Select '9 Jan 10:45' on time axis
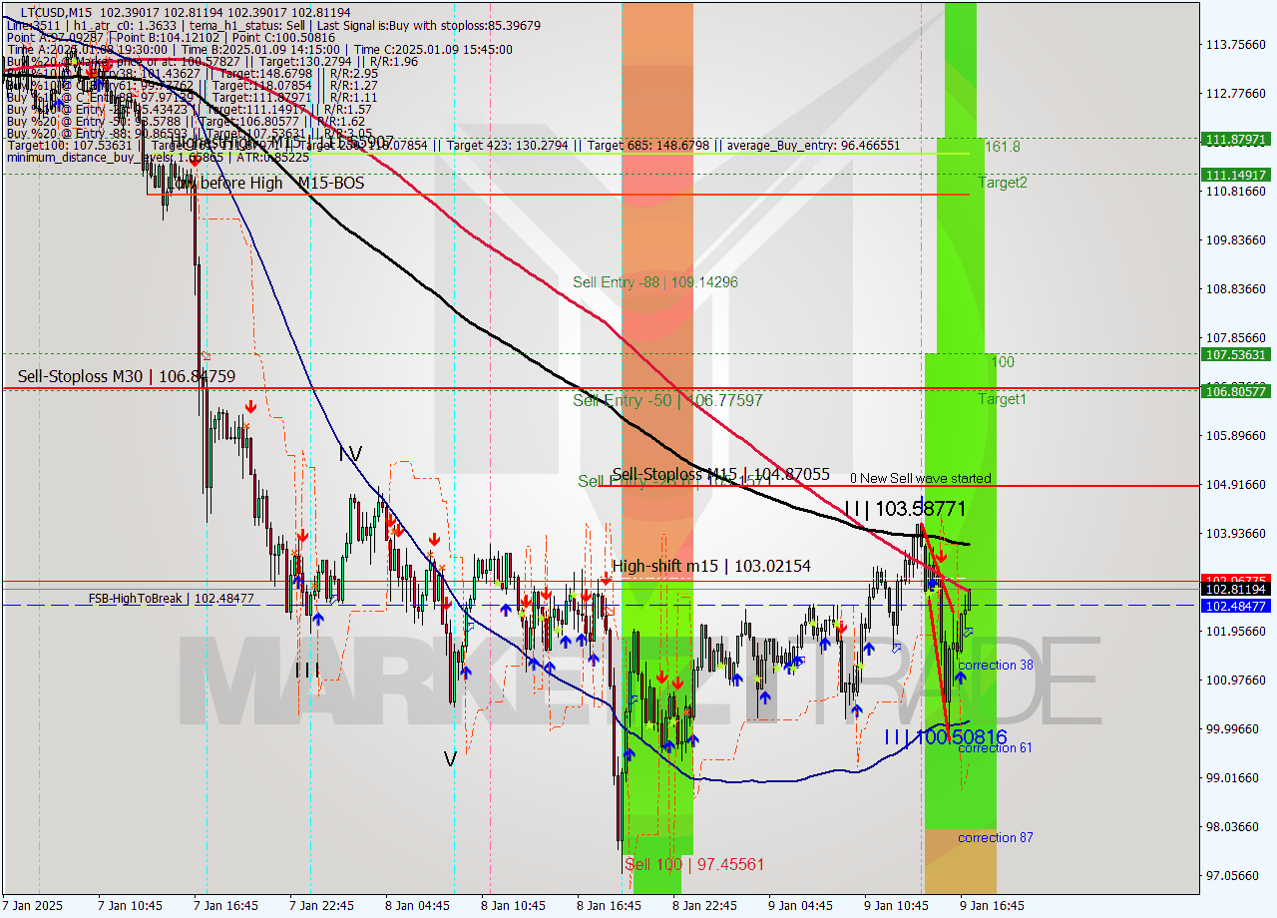Screen dimensions: 1277x918 (896, 906)
